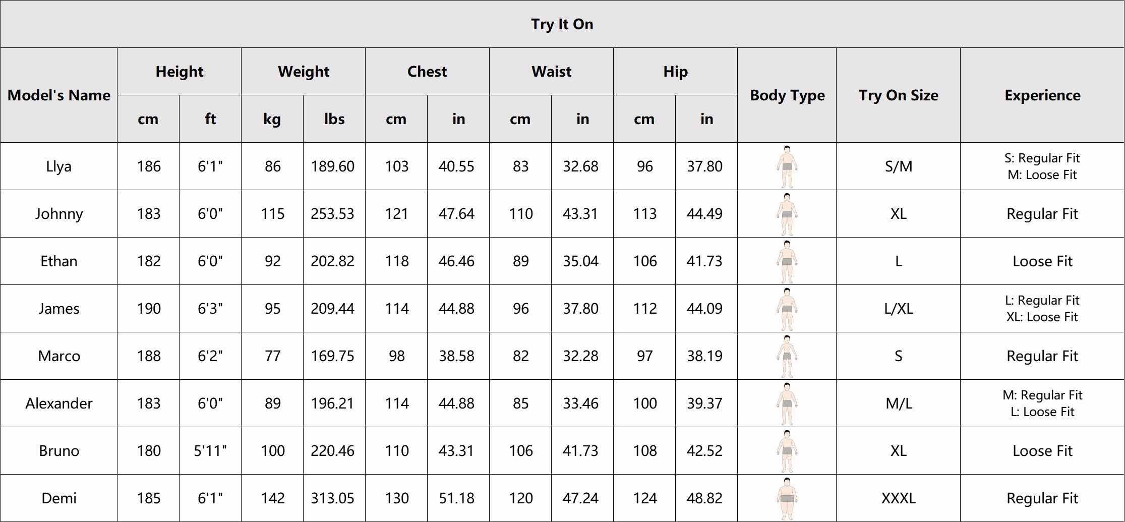Click Alexander's body type figure icon
Image resolution: width=1125 pixels, height=522 pixels.
[787, 403]
